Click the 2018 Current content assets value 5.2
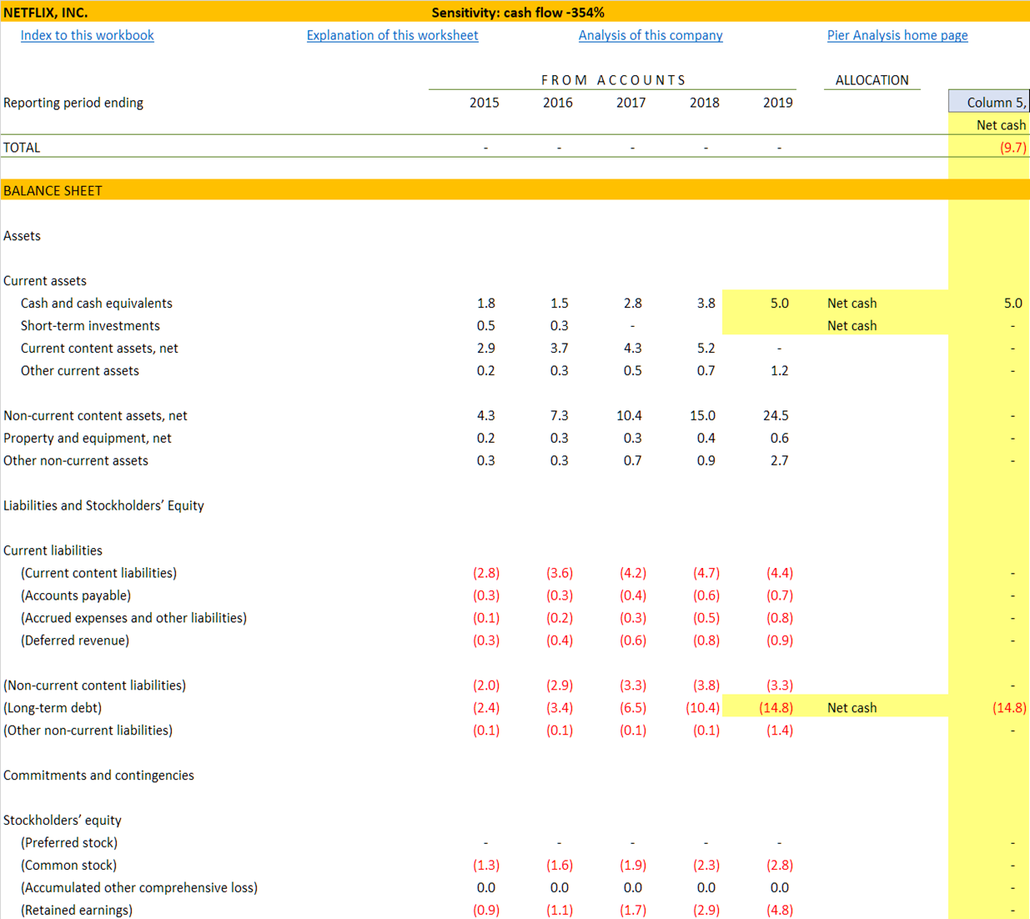This screenshot has height=919, width=1030. click(x=706, y=349)
